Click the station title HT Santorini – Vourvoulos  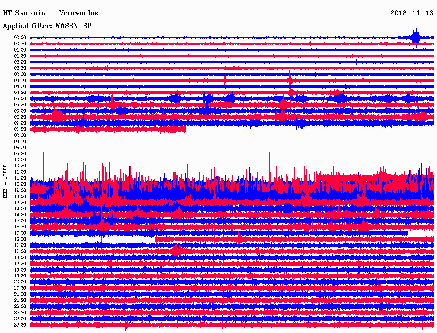pyautogui.click(x=50, y=13)
